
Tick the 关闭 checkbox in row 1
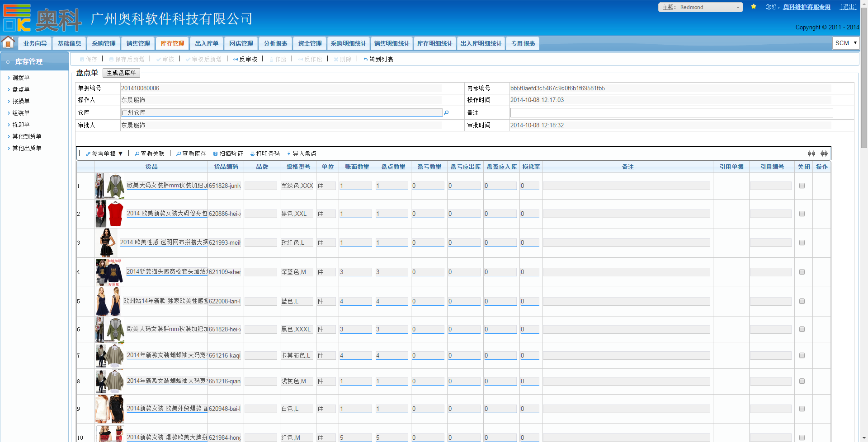click(802, 186)
